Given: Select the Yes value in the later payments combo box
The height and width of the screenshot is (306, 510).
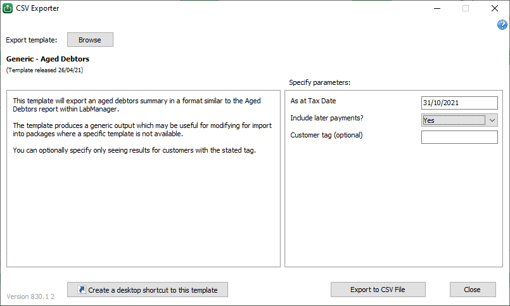Looking at the screenshot, I should pos(454,120).
